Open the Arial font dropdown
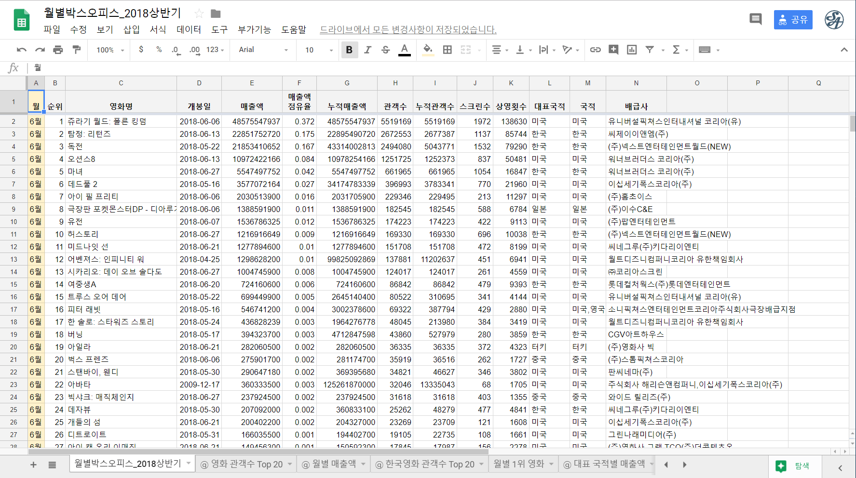Image resolution: width=856 pixels, height=478 pixels. (263, 50)
